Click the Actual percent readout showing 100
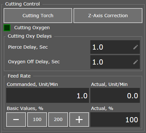This screenshot has height=133, width=146. click(115, 119)
